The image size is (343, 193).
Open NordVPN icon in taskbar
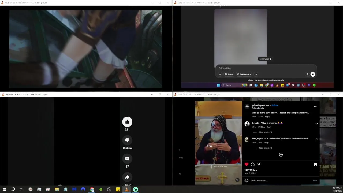[x=83, y=190]
